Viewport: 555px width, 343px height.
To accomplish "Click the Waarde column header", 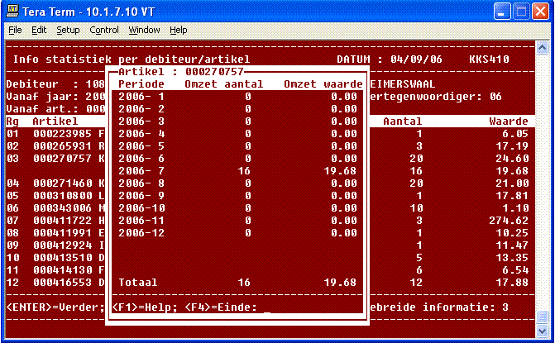I will 508,121.
